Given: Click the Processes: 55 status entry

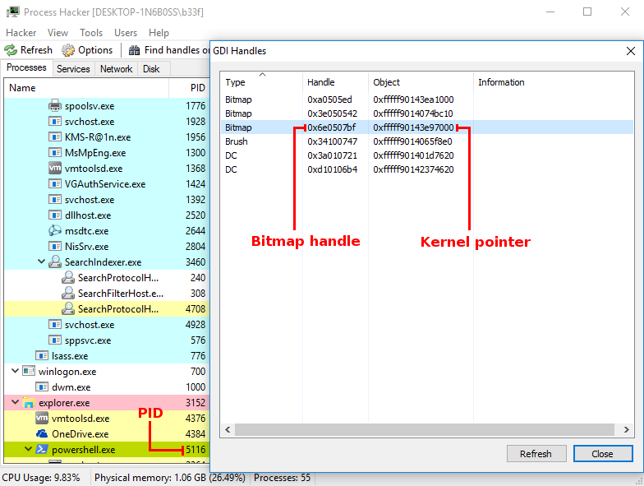Looking at the screenshot, I should pyautogui.click(x=282, y=477).
